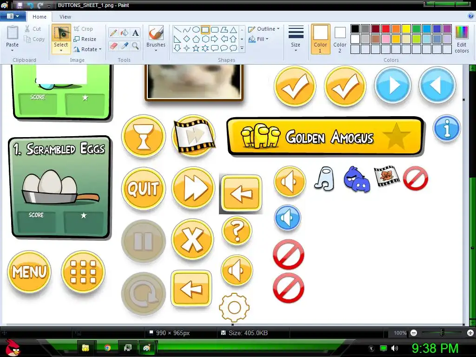Open the Brushes dropdown arrow
476x357 pixels.
click(x=156, y=50)
